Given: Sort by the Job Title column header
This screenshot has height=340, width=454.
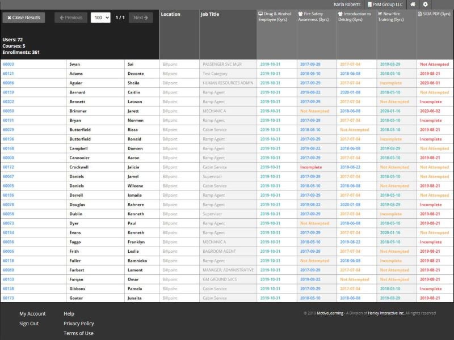Looking at the screenshot, I should point(210,14).
